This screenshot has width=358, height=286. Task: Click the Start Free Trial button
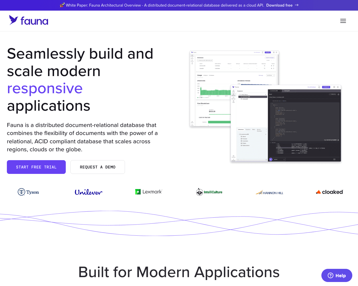tap(36, 167)
